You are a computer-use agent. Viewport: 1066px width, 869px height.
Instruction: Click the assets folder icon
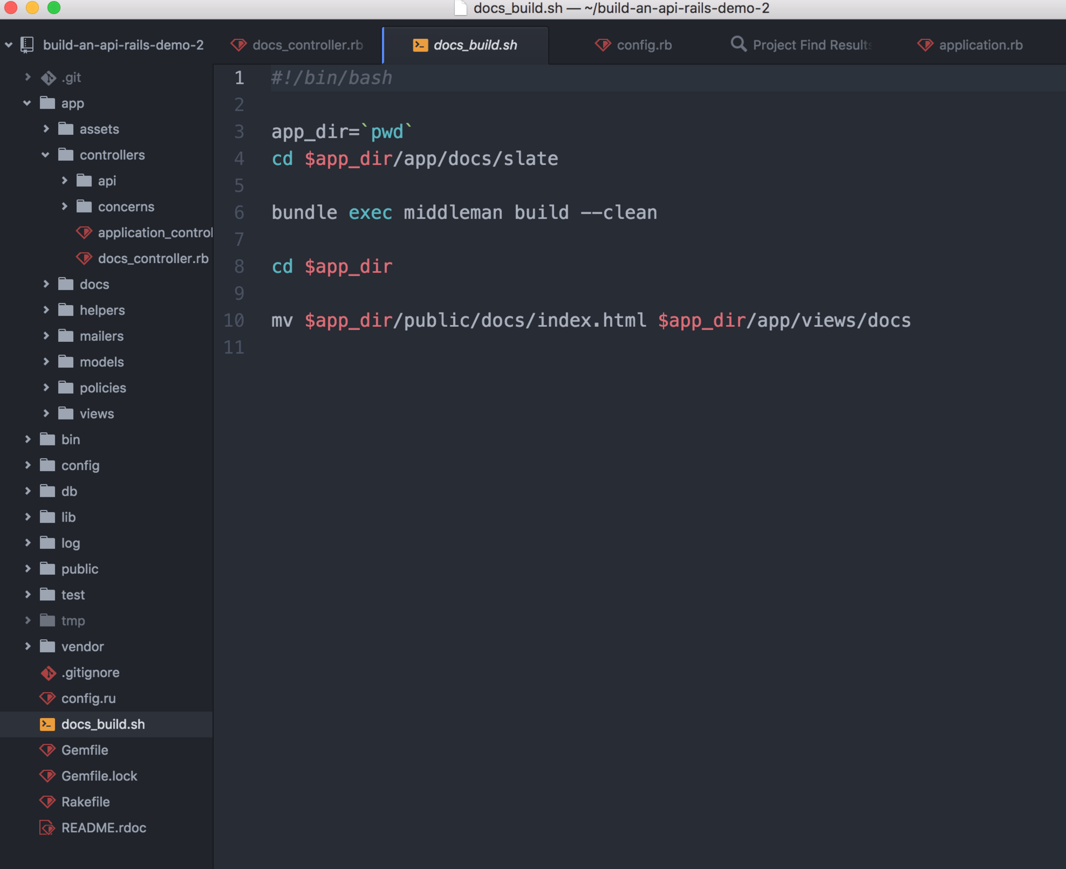[66, 129]
